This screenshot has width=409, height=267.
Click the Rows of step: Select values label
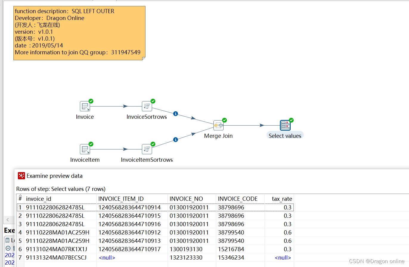coord(61,189)
